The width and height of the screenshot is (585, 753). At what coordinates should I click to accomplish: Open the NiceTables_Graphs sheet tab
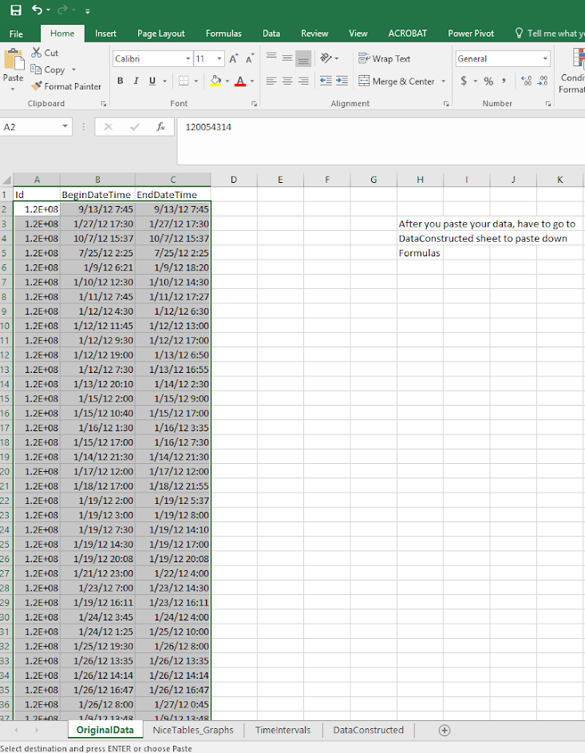coord(193,730)
